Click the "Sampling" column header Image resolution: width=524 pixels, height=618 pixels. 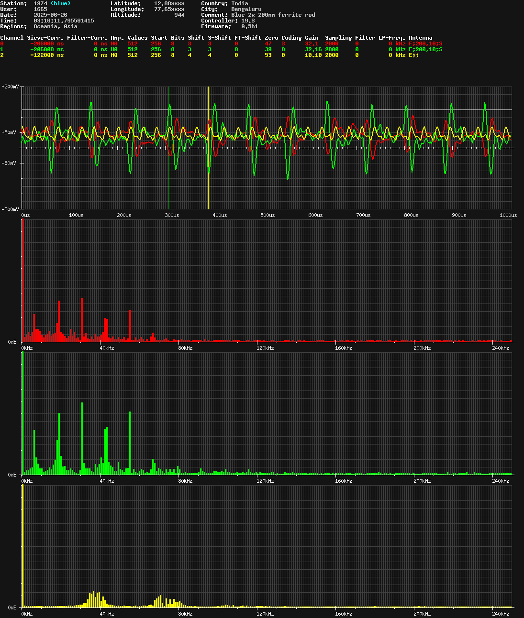click(x=338, y=38)
